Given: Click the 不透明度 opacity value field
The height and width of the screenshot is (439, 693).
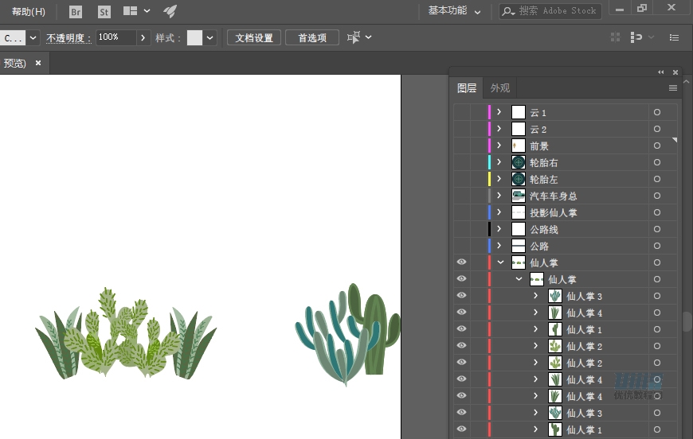Looking at the screenshot, I should click(x=115, y=37).
